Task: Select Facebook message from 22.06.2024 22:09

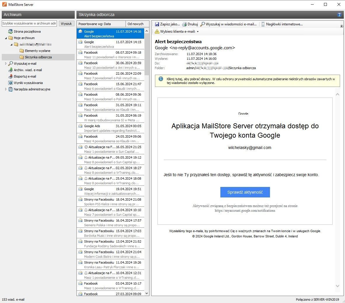Action: [x=110, y=76]
